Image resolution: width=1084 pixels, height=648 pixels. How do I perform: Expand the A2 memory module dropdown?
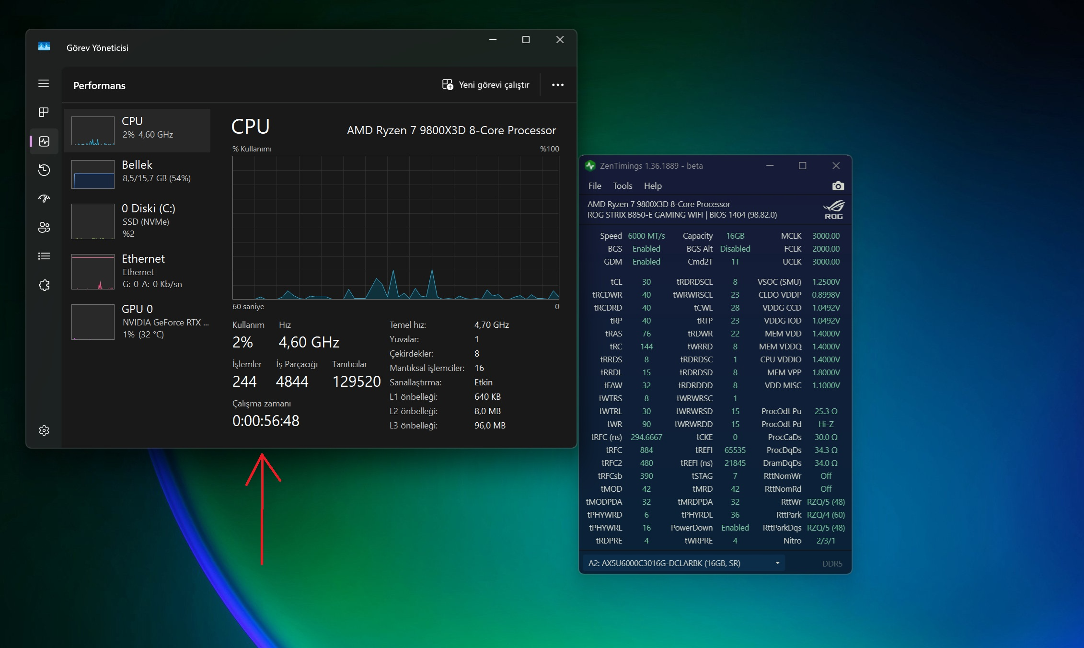[684, 563]
